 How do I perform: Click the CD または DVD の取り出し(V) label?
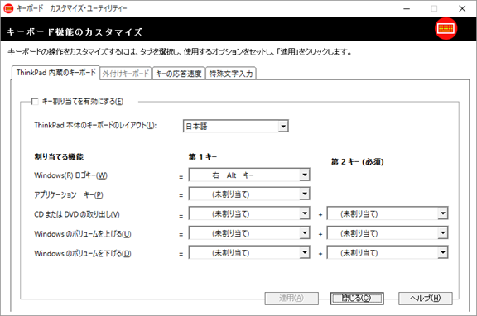coord(77,214)
